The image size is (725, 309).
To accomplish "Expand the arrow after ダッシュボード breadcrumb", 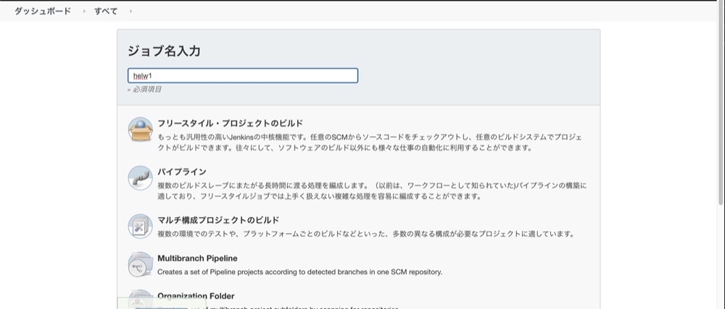I will 83,11.
